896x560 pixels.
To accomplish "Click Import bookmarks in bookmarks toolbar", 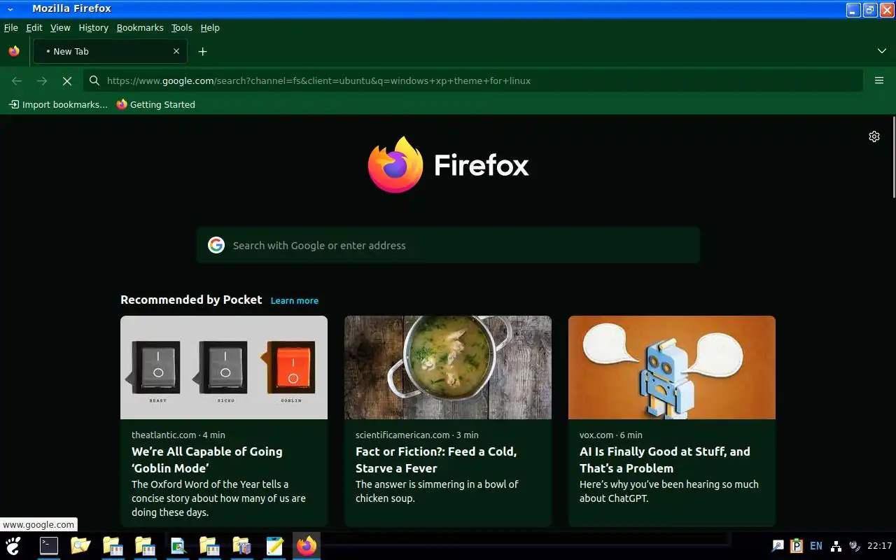I will (59, 104).
